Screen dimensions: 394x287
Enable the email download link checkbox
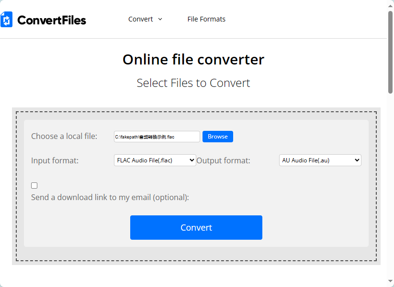tap(34, 185)
